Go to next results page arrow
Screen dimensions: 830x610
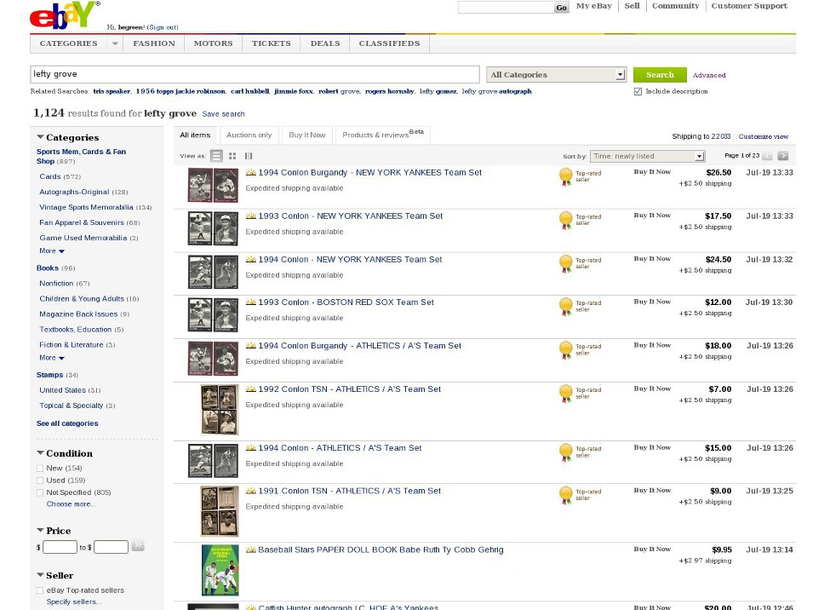[x=783, y=156]
